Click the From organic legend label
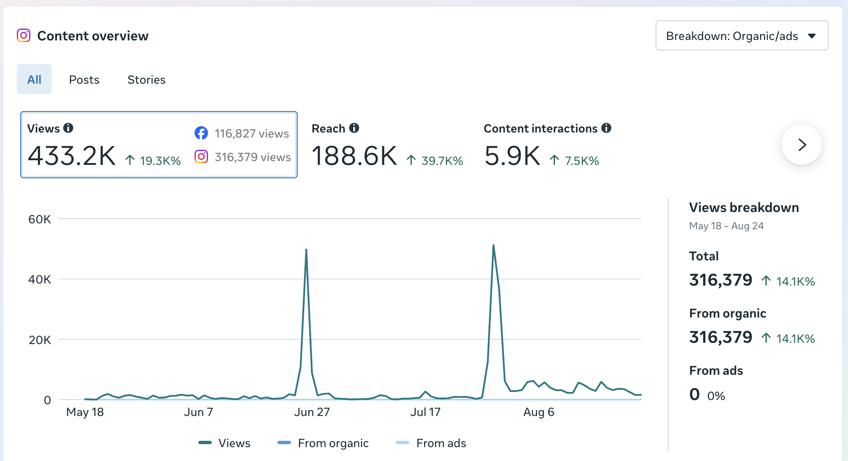This screenshot has height=461, width=848. [x=333, y=443]
